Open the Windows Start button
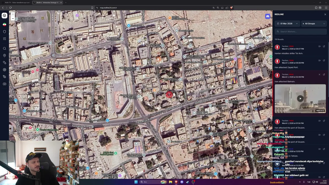Screen dimensions: 329x185 (x=136, y=182)
